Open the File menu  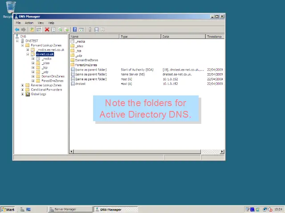[x=18, y=23]
